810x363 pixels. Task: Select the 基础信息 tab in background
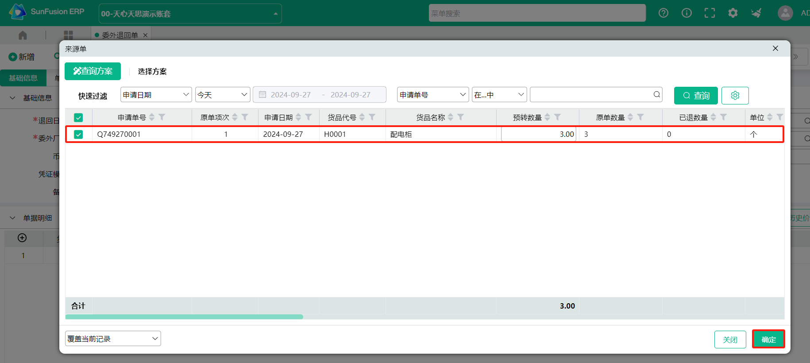point(23,78)
